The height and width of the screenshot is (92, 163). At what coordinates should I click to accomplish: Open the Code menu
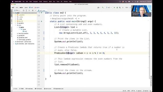pyautogui.click(x=40, y=2)
